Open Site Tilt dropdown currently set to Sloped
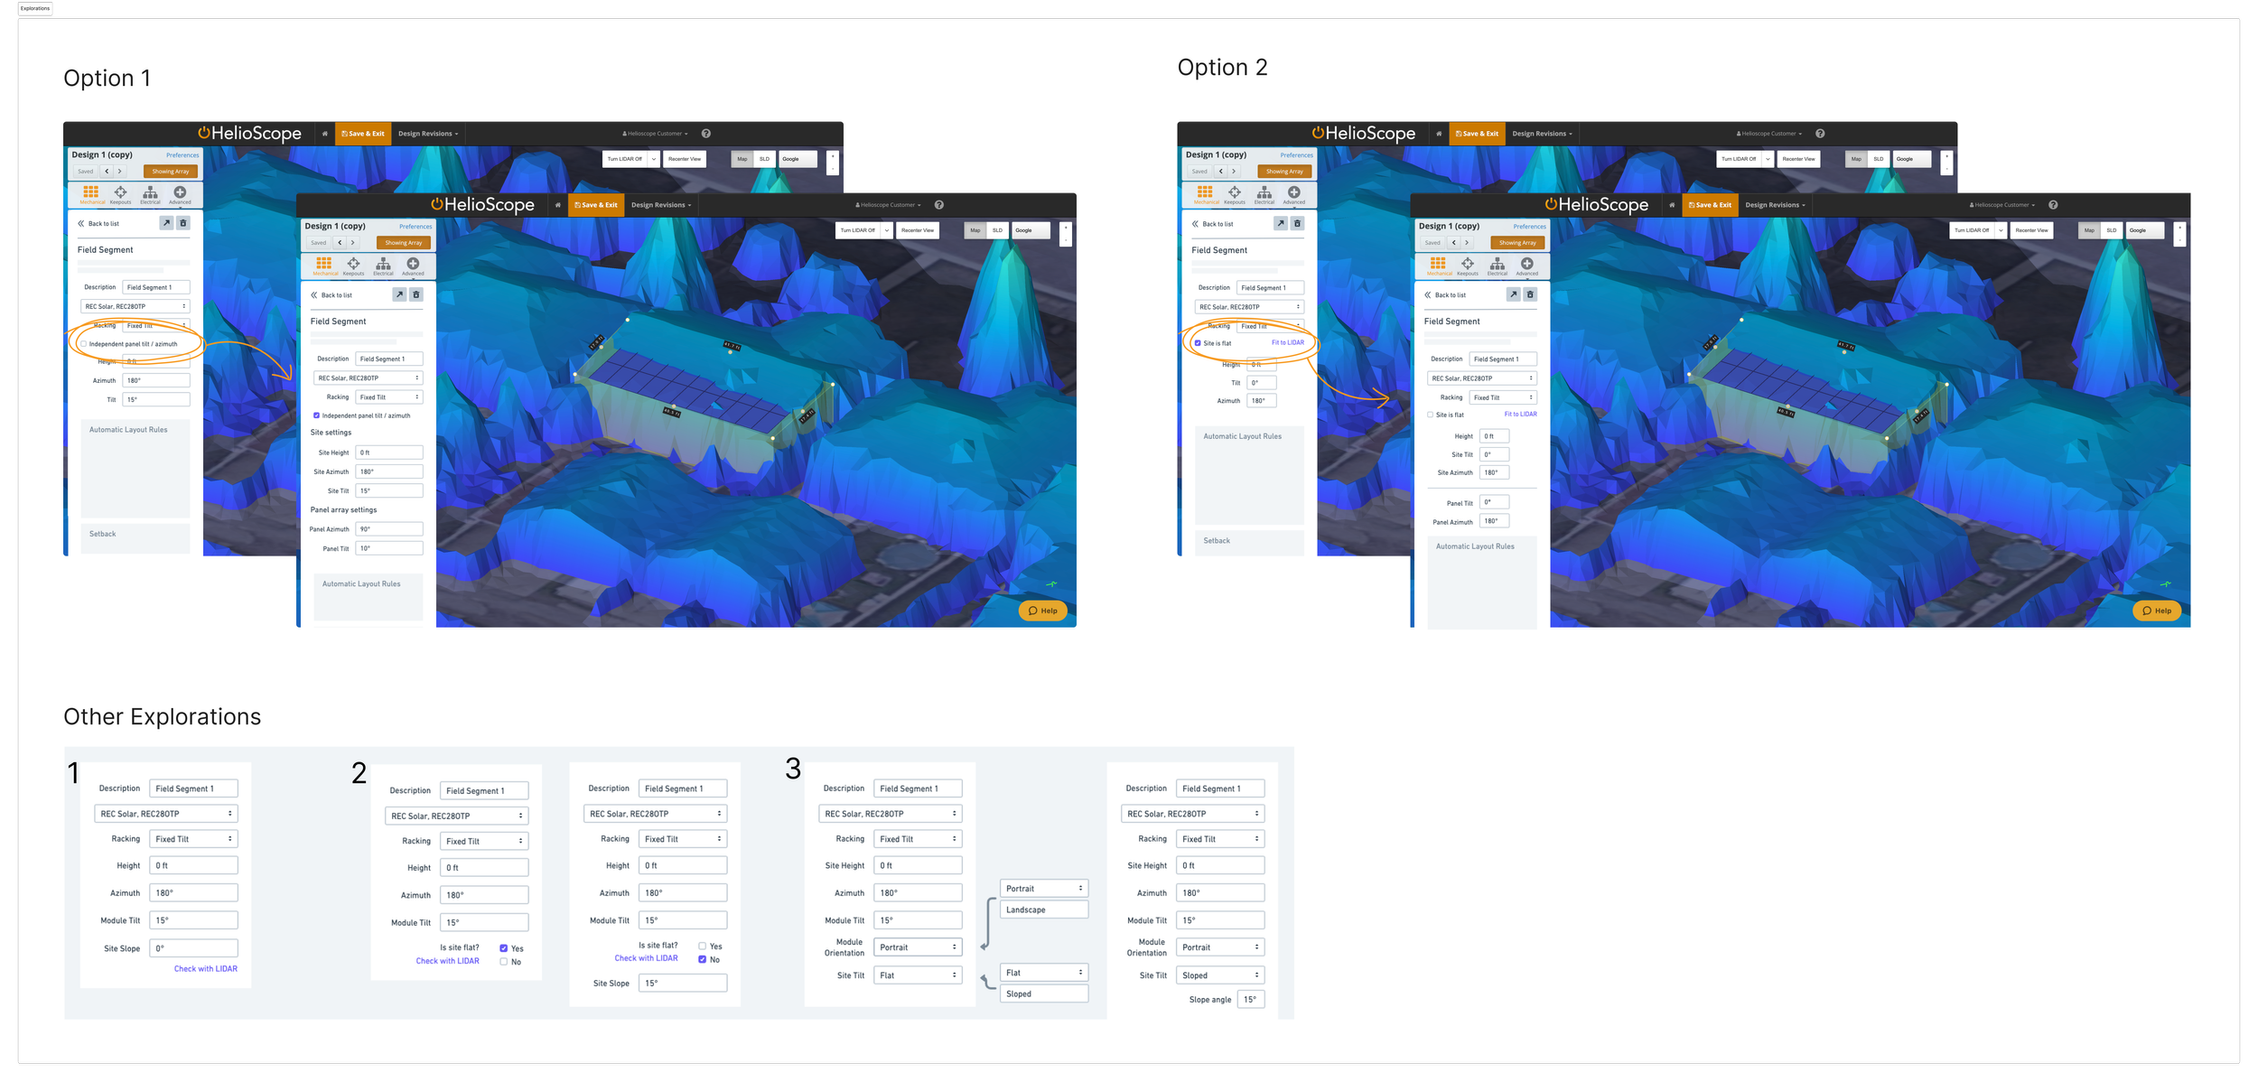2258x1082 pixels. point(1220,975)
